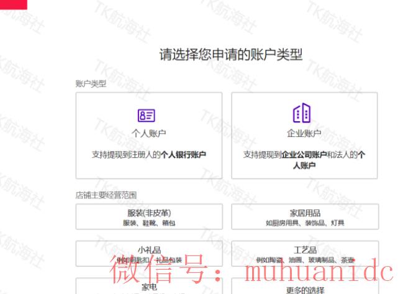Choose the 工艺品 business category
403x294 pixels.
[305, 254]
